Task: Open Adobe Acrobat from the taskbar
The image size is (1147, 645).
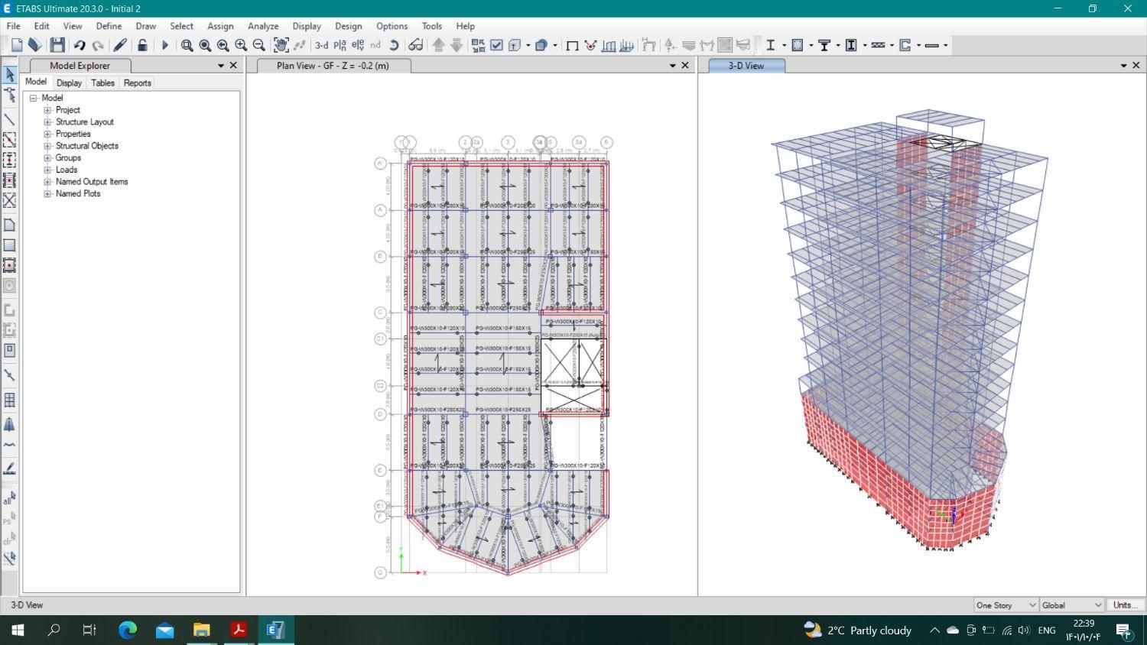Action: pos(239,630)
